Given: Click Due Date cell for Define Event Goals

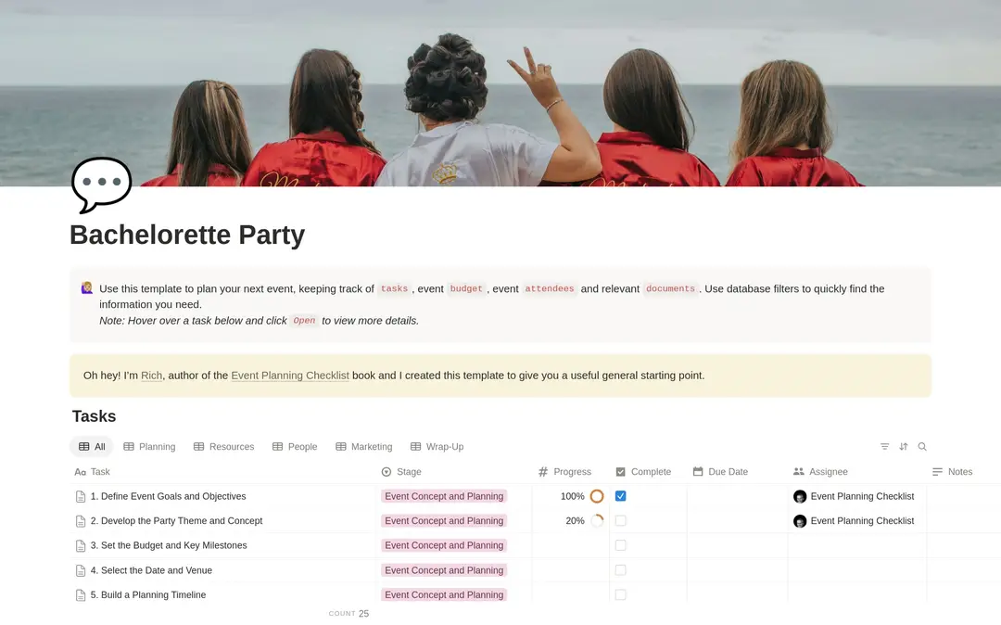Looking at the screenshot, I should tap(738, 496).
